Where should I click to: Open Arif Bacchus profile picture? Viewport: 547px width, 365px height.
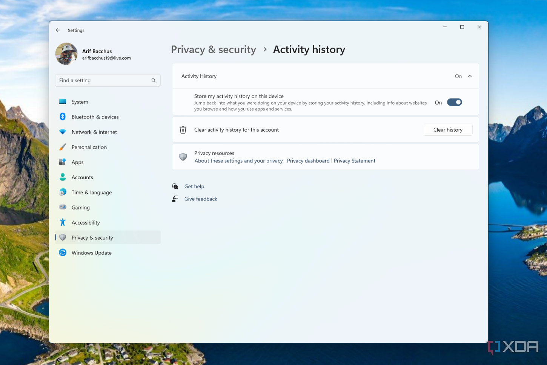pos(66,54)
